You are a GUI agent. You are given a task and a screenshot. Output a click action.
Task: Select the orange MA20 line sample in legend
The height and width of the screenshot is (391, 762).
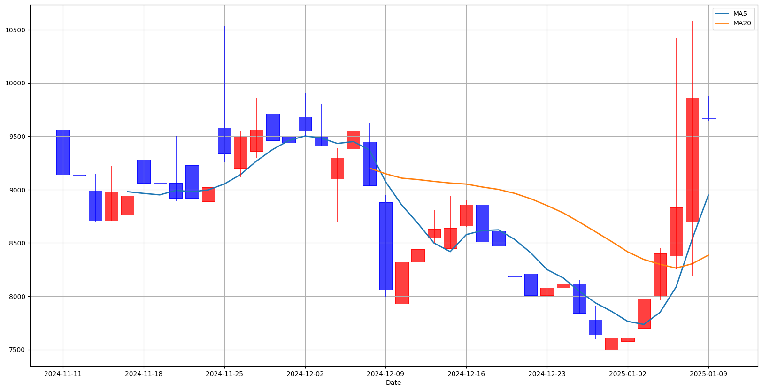click(x=722, y=23)
